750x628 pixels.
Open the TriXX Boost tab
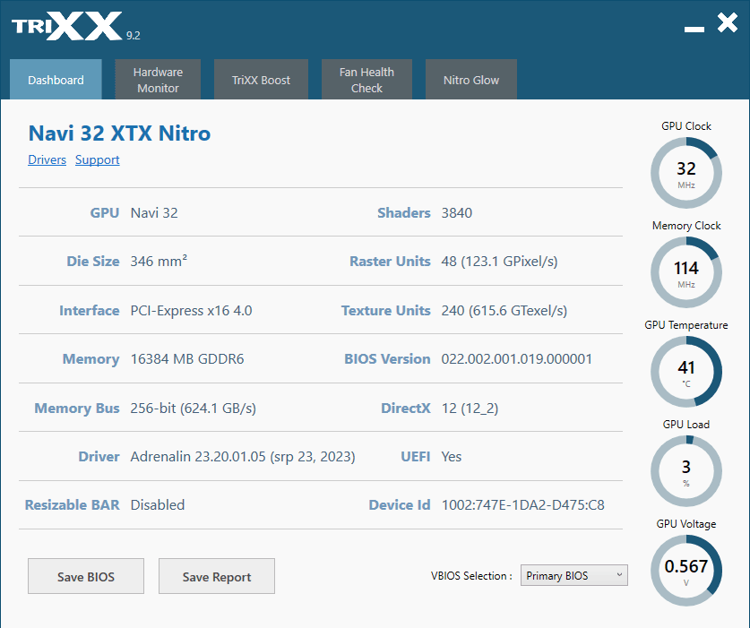[261, 80]
